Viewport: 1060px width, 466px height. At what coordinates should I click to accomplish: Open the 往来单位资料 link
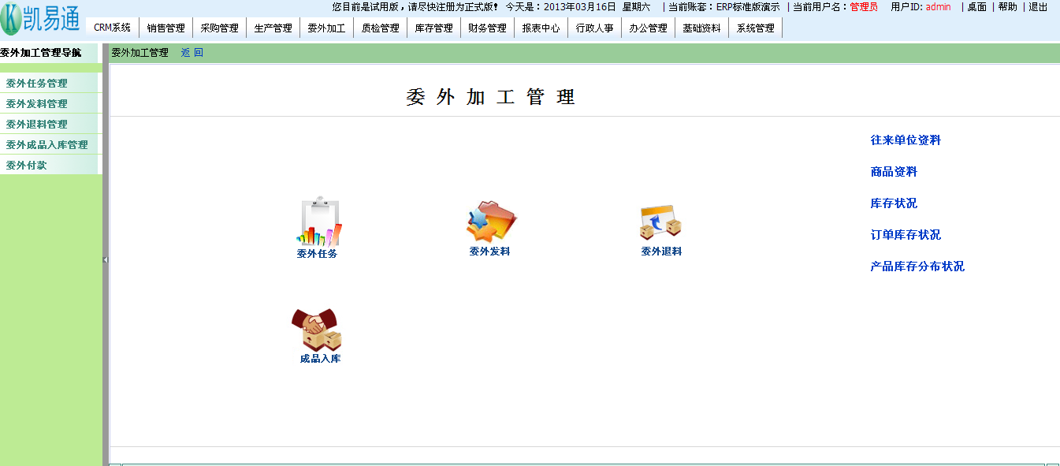pyautogui.click(x=906, y=140)
